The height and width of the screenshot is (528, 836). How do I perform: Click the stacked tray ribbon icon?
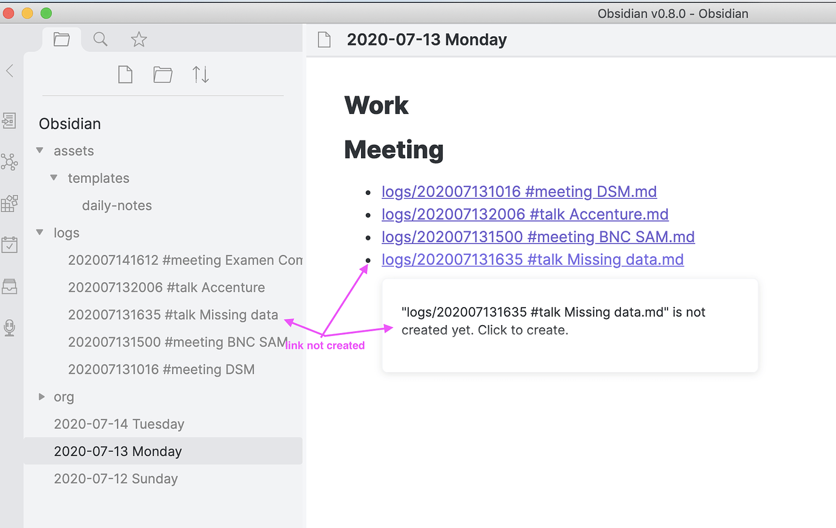click(9, 286)
